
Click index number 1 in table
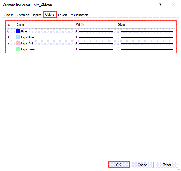8,37
